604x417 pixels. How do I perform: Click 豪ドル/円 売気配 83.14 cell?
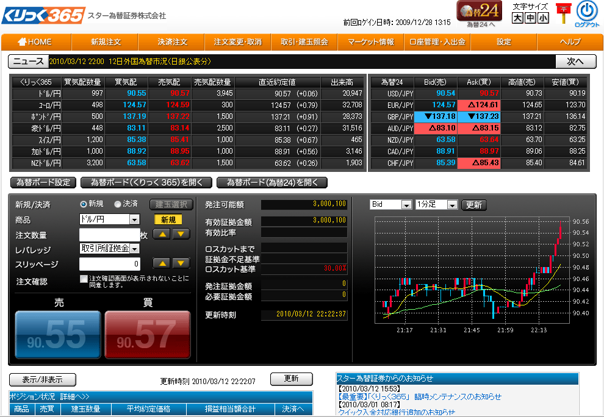170,128
